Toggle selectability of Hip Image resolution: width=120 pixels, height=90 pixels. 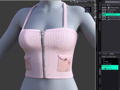point(105,12)
